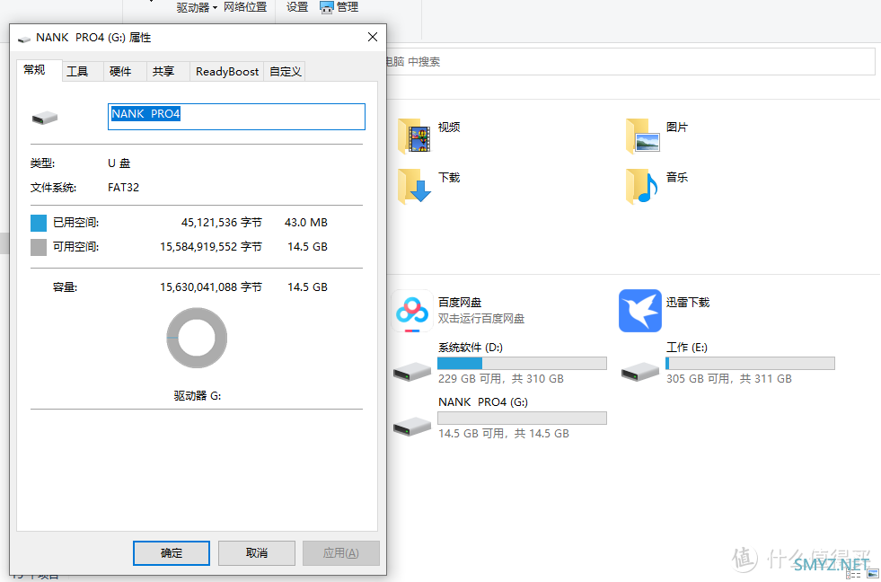Open the Videos (视频) folder icon

(414, 137)
